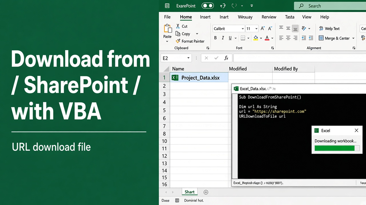Select Bottom Align in Alignment group

pos(295,29)
